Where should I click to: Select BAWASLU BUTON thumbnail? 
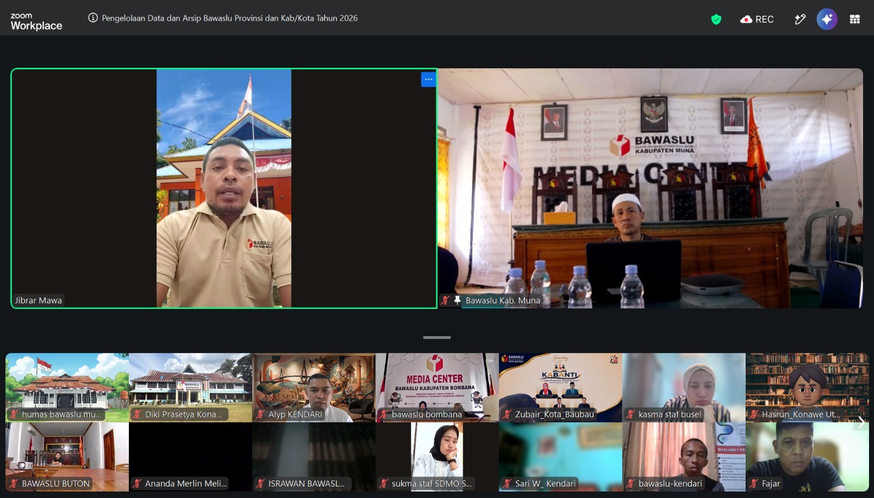(67, 456)
